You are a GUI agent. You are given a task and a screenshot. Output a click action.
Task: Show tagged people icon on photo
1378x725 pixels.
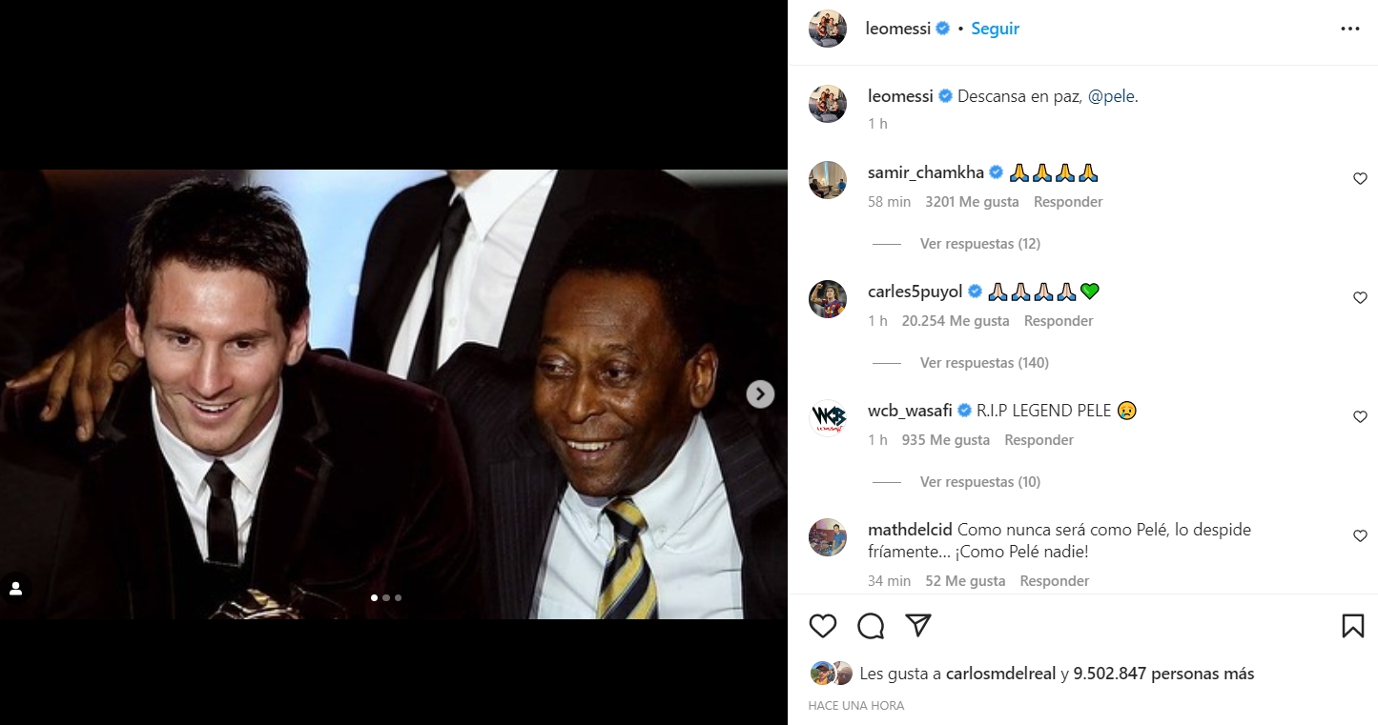[x=16, y=589]
